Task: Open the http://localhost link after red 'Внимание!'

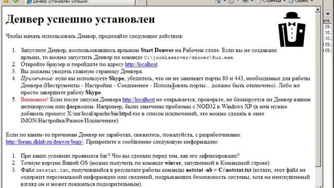Action: click(138, 100)
